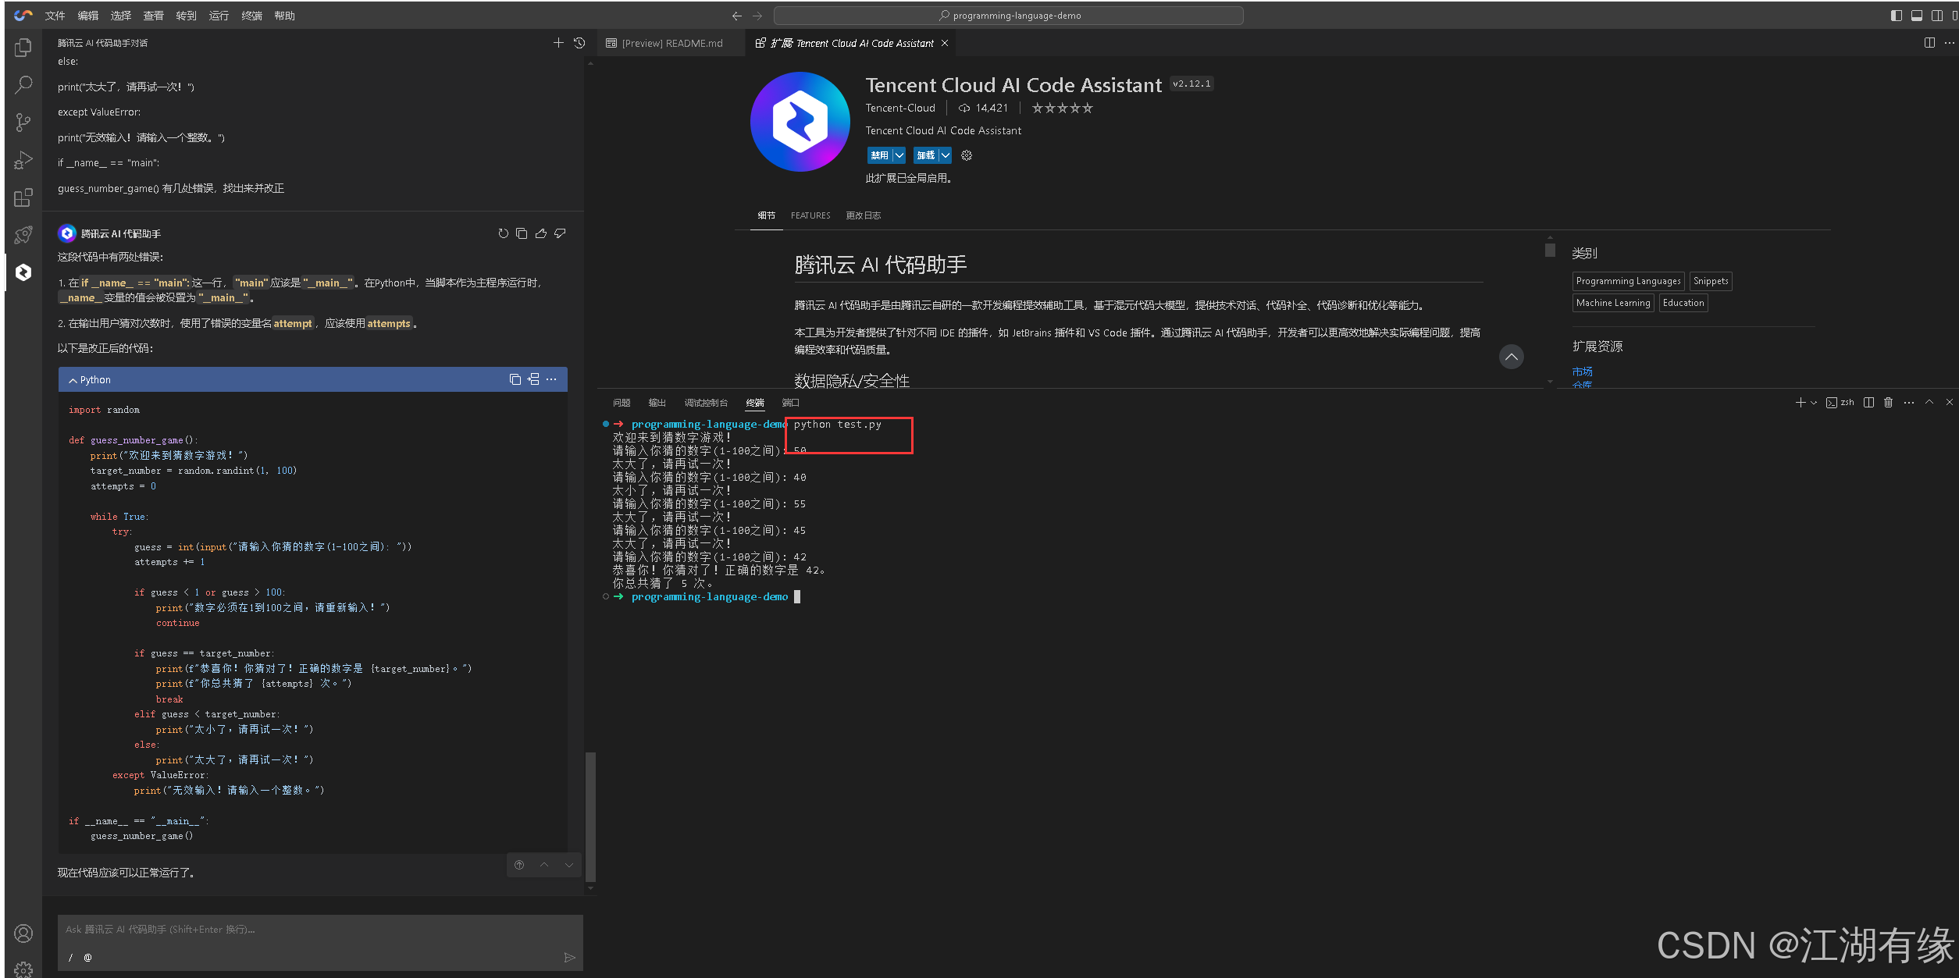Viewport: 1959px width, 978px height.
Task: Open the 禁用 (disable) dropdown arrow
Action: click(x=899, y=155)
